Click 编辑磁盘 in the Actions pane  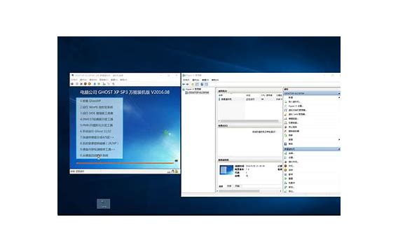pyautogui.click(x=294, y=118)
